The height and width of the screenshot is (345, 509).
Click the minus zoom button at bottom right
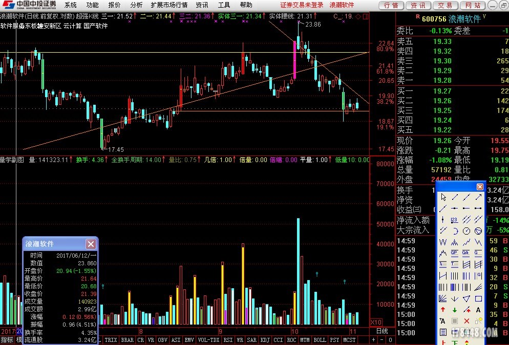(x=382, y=340)
